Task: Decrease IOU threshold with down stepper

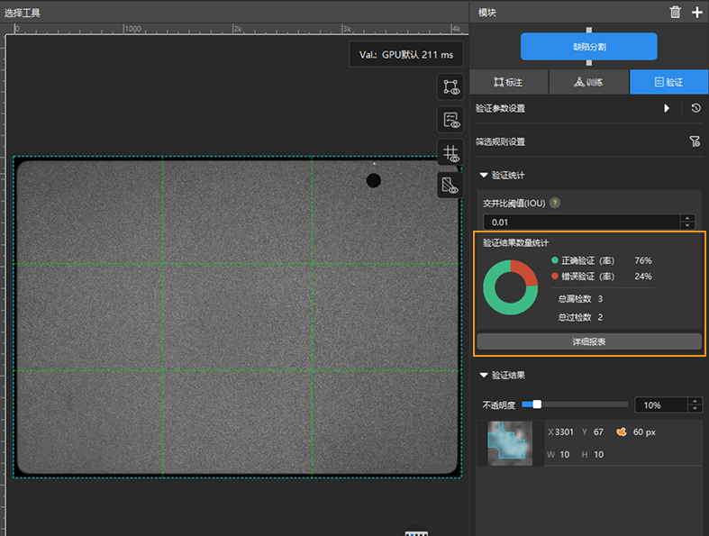Action: tap(687, 226)
